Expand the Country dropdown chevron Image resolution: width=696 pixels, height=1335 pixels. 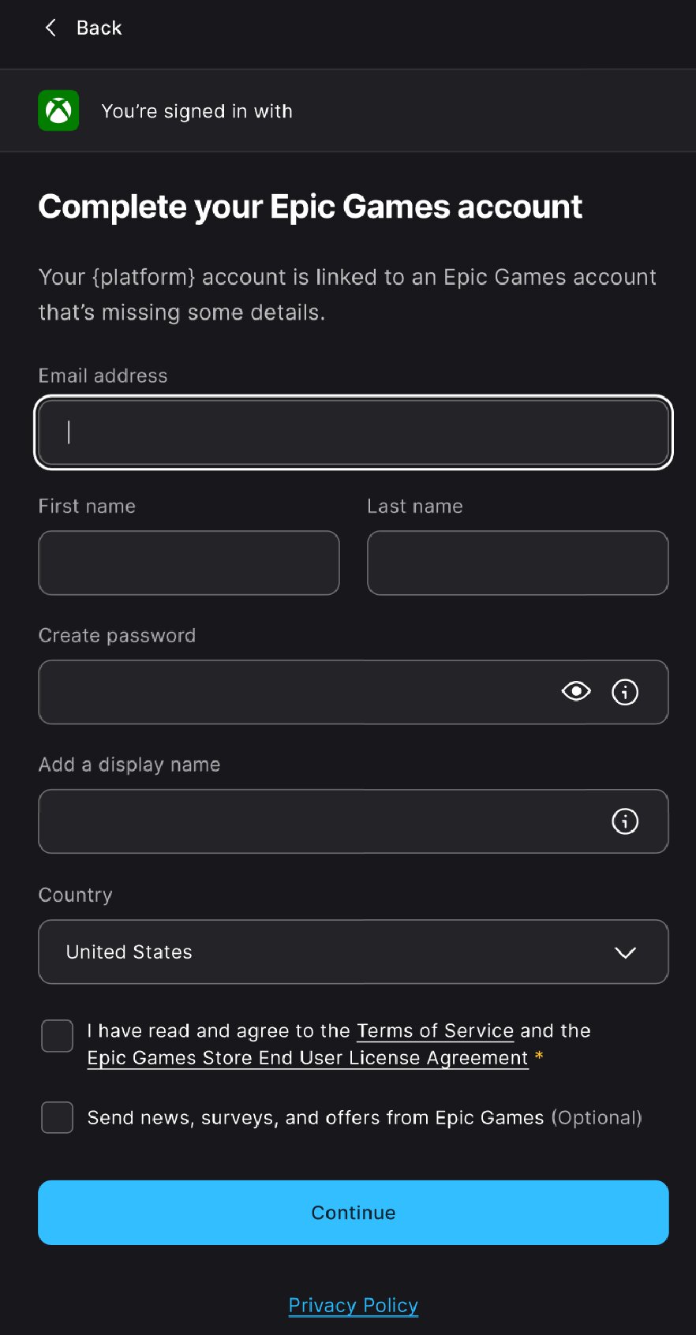click(x=625, y=952)
